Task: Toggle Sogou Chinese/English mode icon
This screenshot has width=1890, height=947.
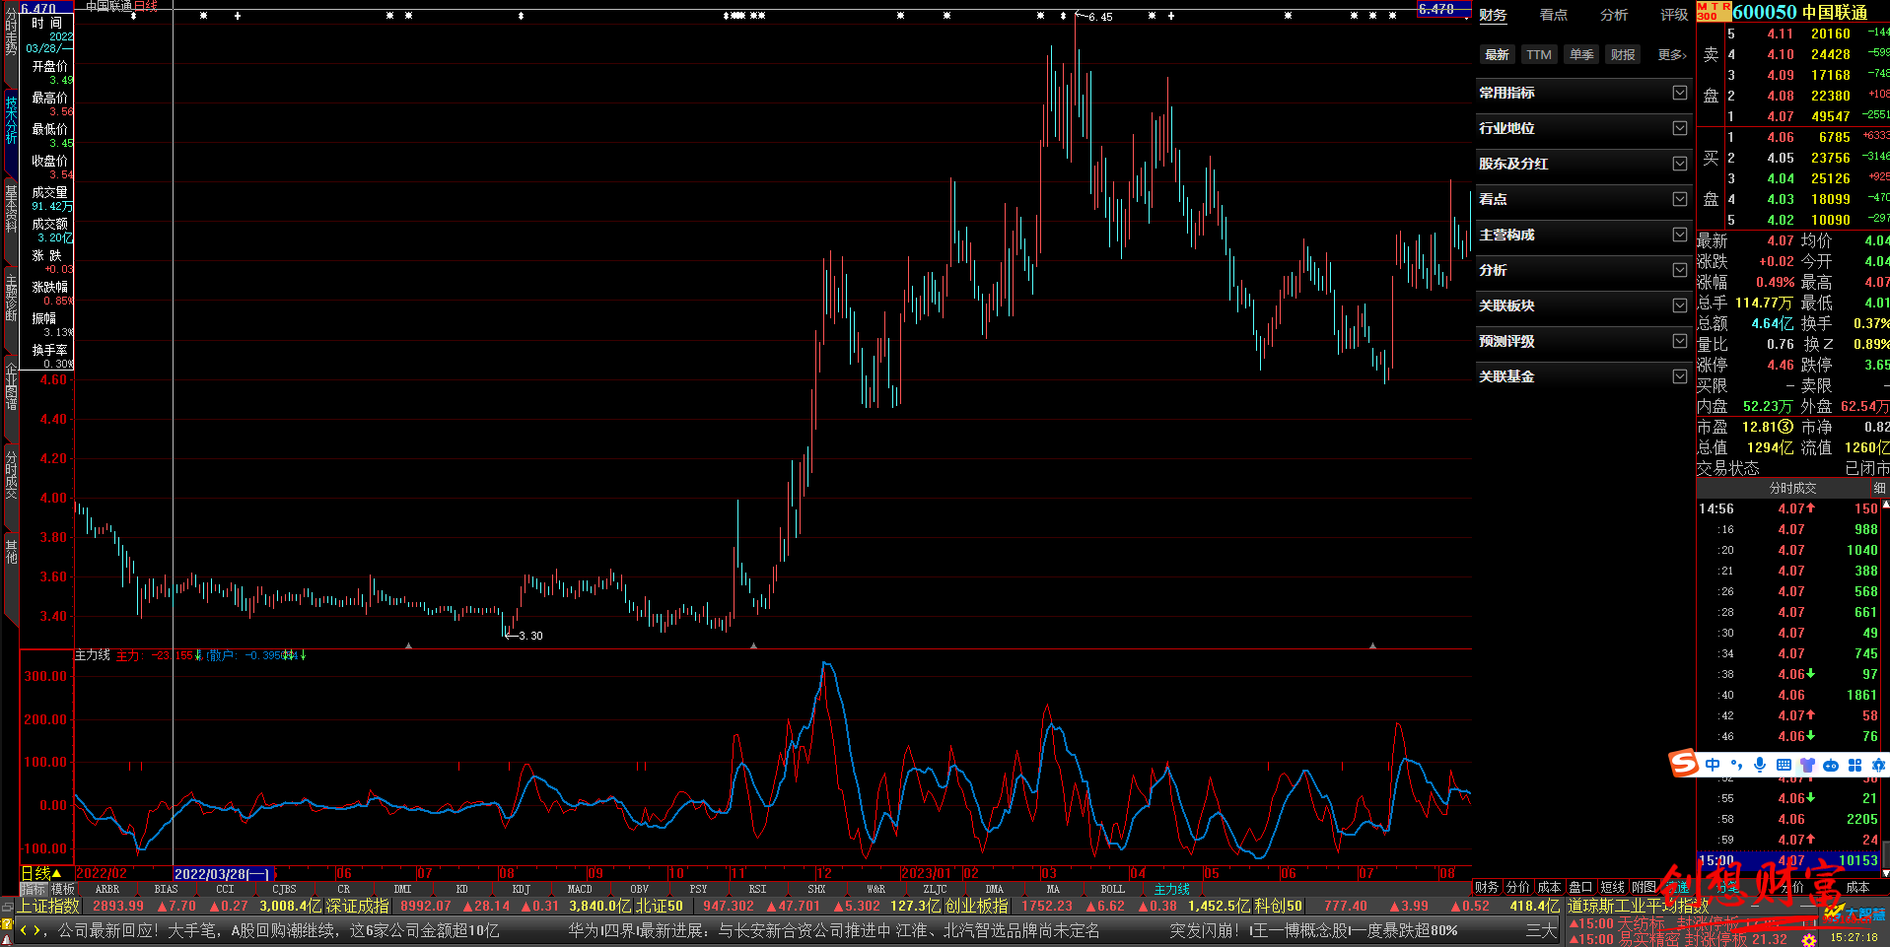Action: [1713, 765]
